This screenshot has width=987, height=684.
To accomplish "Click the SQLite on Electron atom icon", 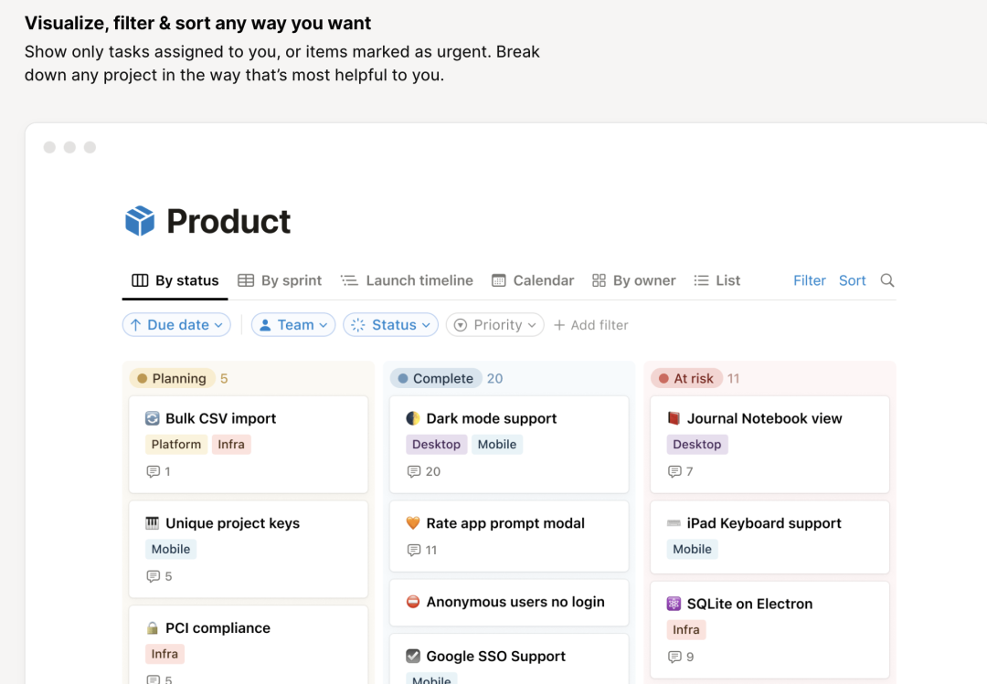I will tap(674, 604).
